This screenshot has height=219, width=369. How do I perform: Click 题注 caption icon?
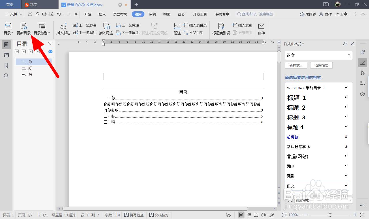[x=177, y=29]
